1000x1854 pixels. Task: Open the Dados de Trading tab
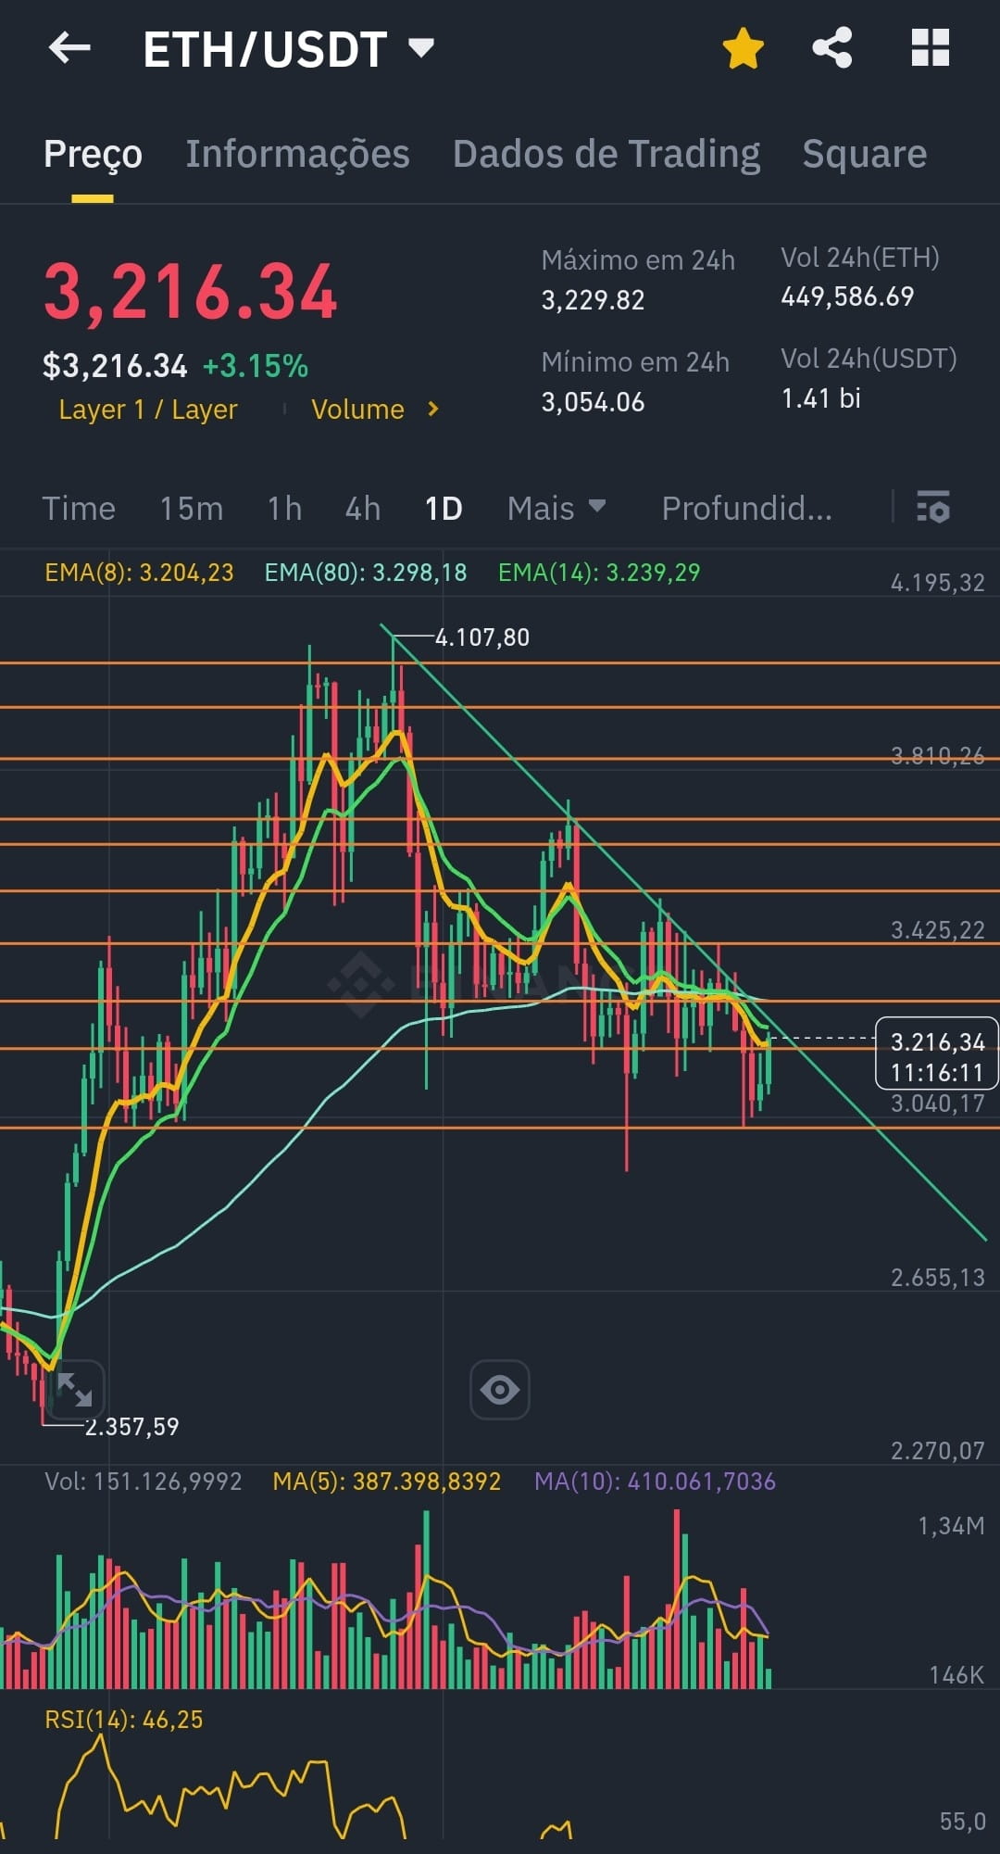coord(606,154)
